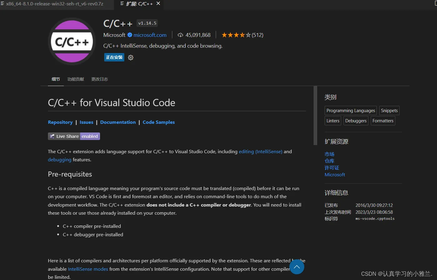Click the 详细信息 details heading
This screenshot has height=280, width=437.
click(x=336, y=193)
